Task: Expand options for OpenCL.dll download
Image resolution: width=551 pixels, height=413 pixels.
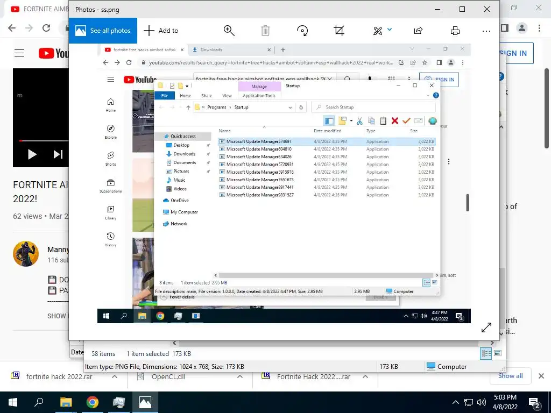Action: click(x=240, y=376)
